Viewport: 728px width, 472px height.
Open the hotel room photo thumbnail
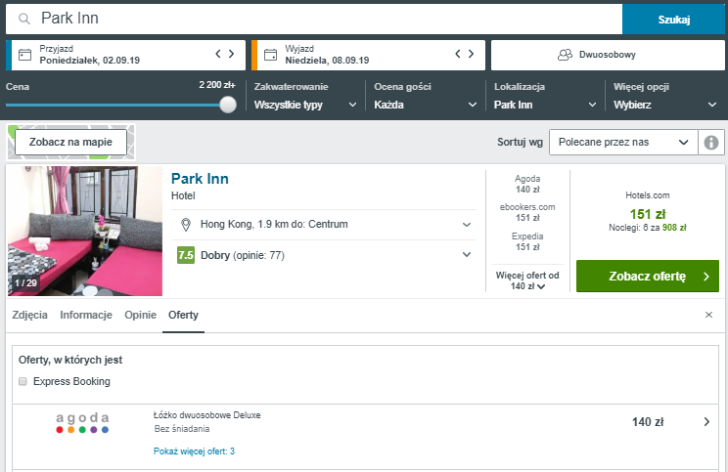85,231
